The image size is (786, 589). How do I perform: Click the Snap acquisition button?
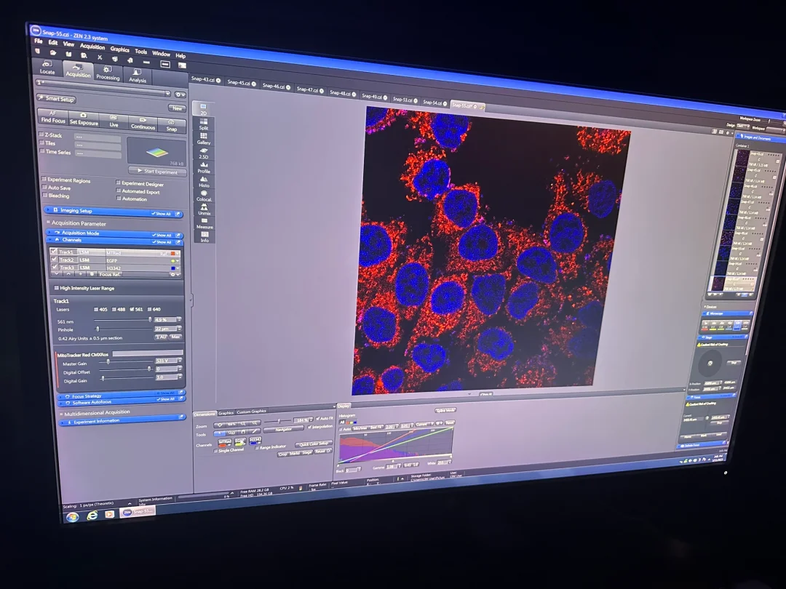[172, 125]
